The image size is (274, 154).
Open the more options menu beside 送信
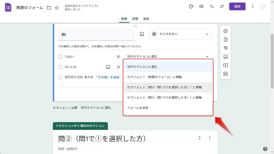(x=253, y=6)
